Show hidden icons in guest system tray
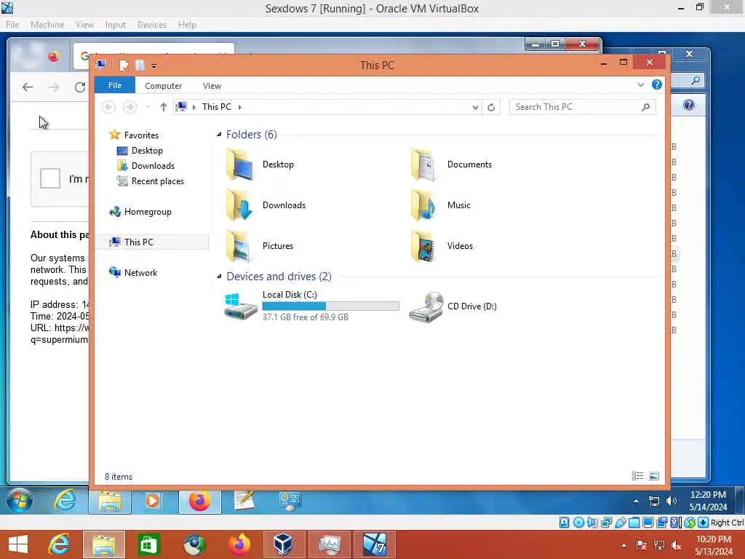Viewport: 745px width, 559px height. coord(636,501)
